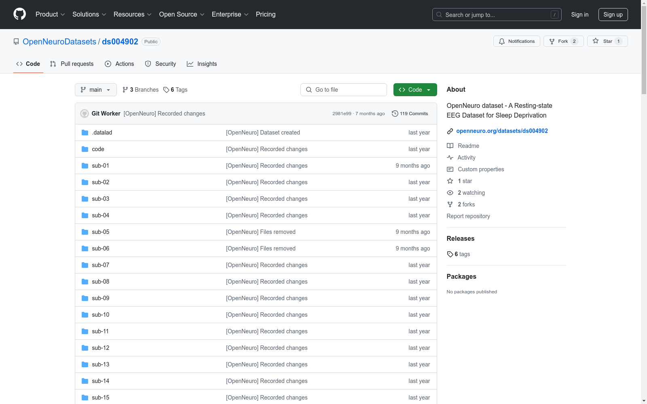Open the Code tab

pos(28,64)
